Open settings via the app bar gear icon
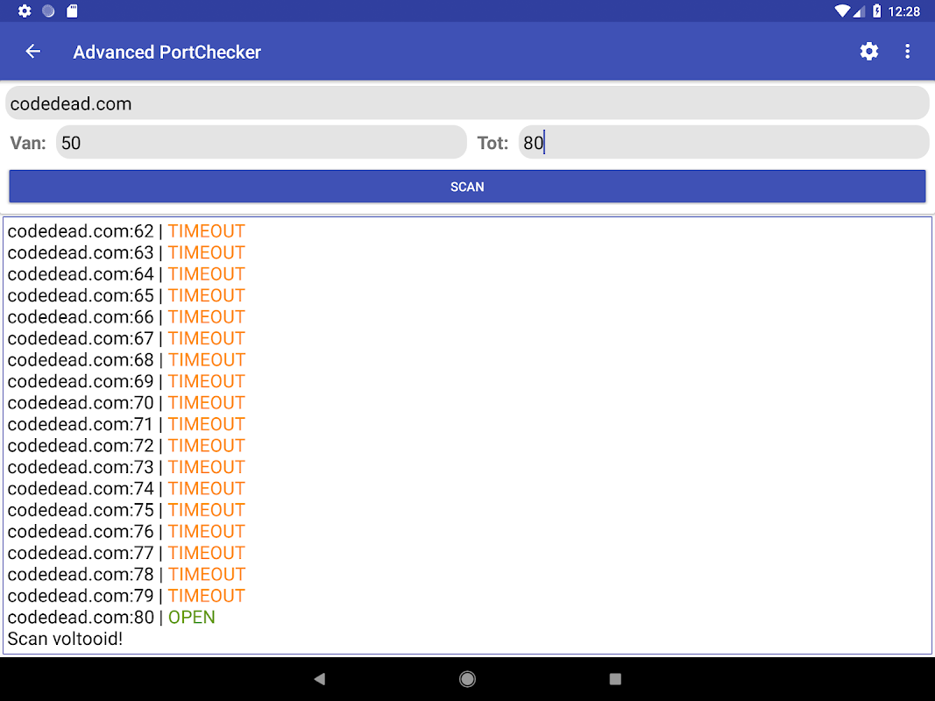The width and height of the screenshot is (935, 701). coord(868,52)
